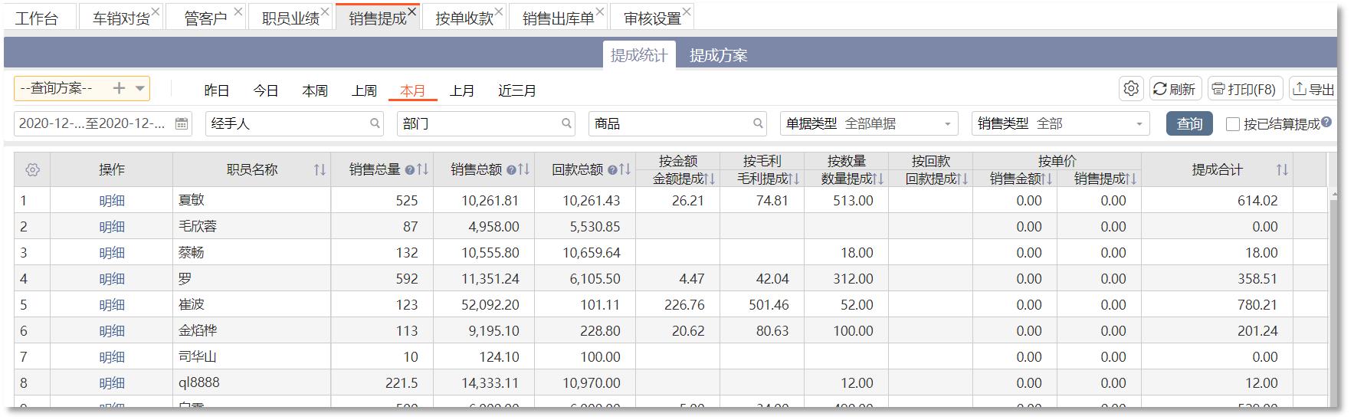Sort by 销售总量 column arrows

click(x=422, y=169)
